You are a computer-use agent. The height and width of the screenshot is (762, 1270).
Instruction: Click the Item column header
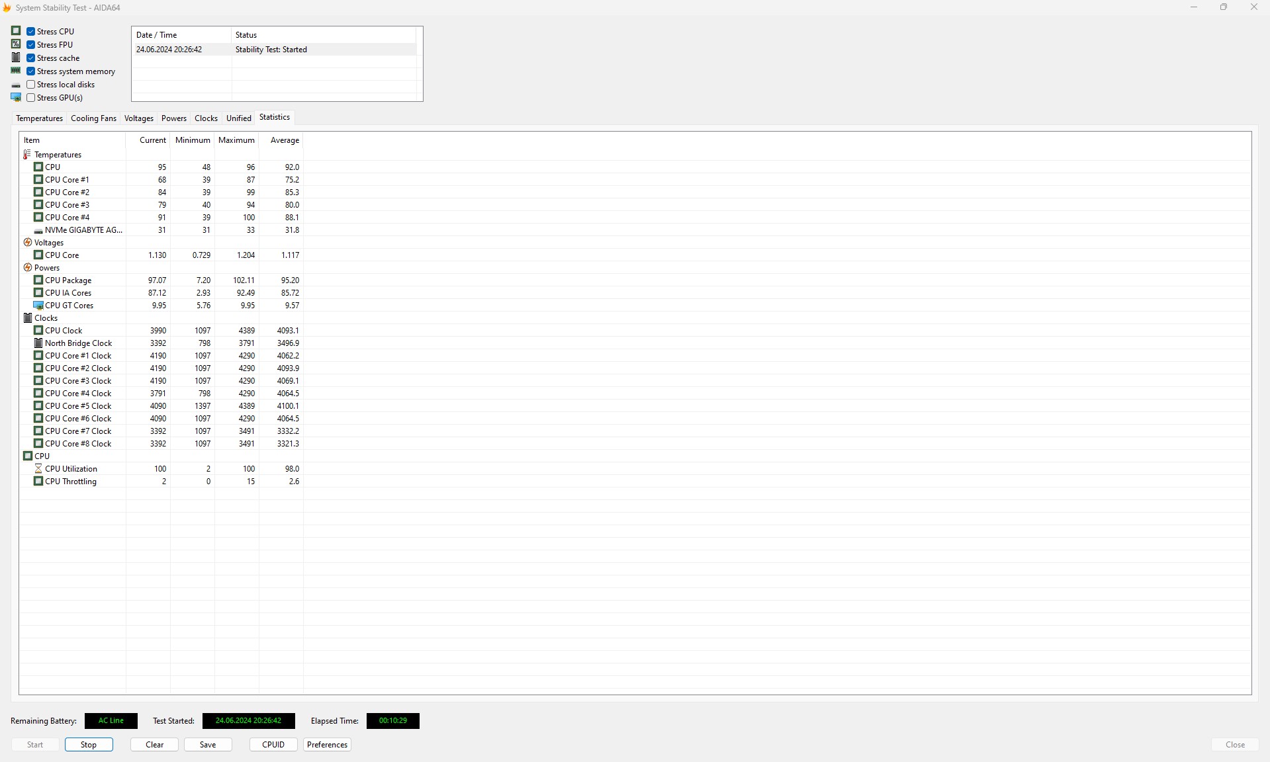pos(72,140)
